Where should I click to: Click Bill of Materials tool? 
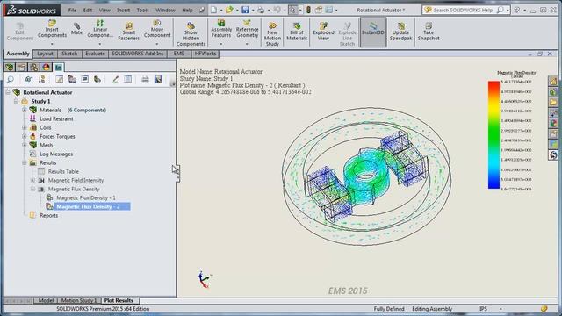click(x=297, y=32)
